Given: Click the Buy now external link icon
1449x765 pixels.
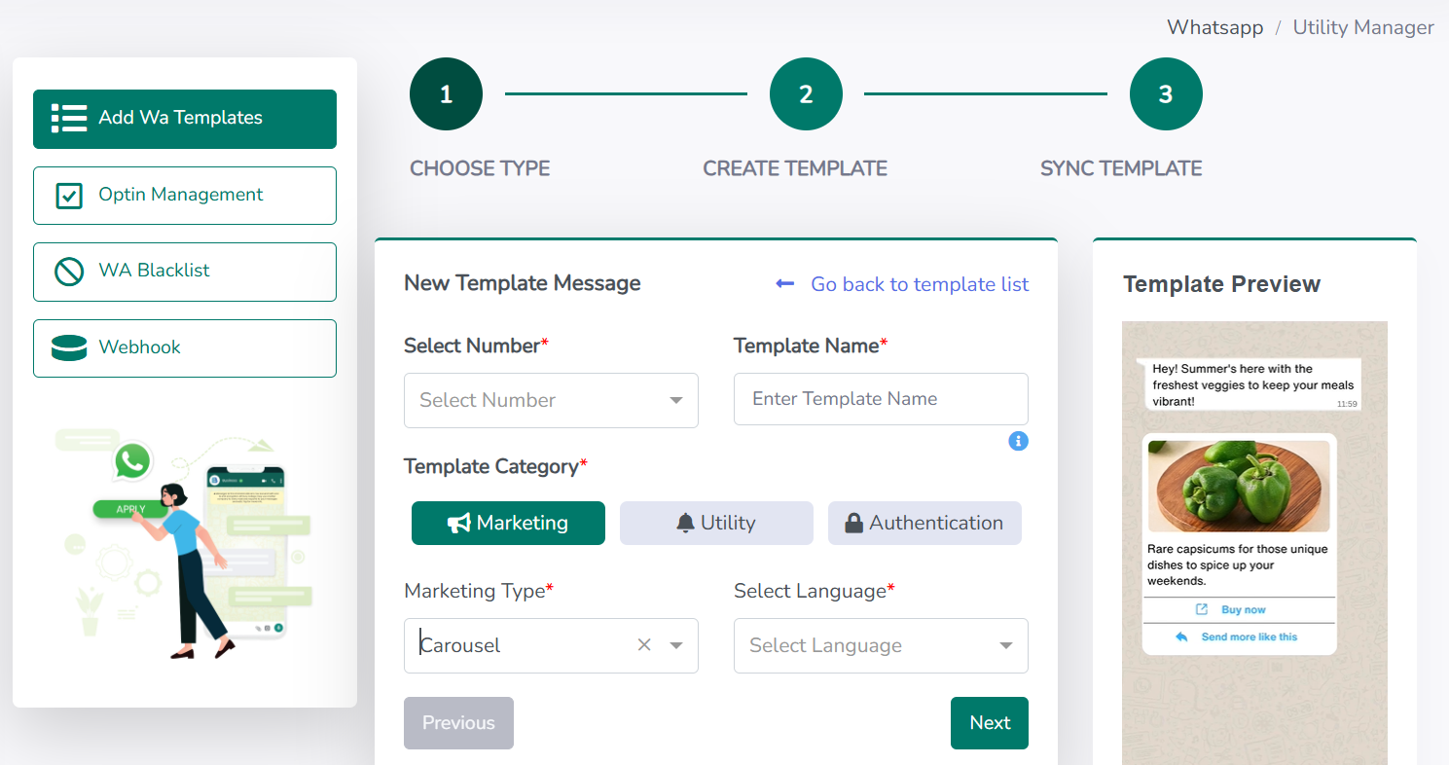Looking at the screenshot, I should (1202, 609).
